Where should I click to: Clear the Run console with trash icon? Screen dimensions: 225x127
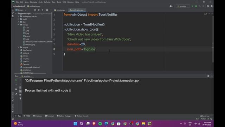(x=20, y=98)
